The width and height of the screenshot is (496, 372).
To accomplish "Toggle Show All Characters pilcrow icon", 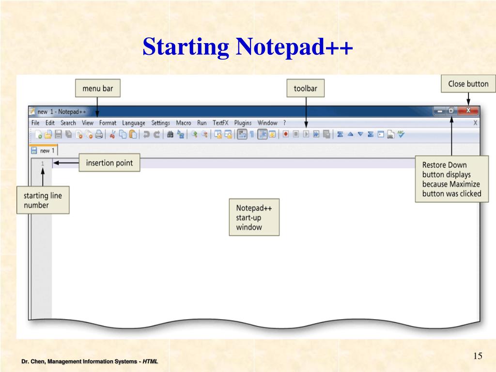I will click(252, 135).
